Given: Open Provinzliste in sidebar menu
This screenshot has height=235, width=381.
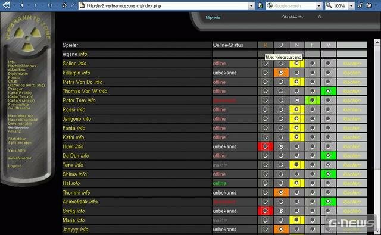Looking at the screenshot, I should [x=18, y=104].
